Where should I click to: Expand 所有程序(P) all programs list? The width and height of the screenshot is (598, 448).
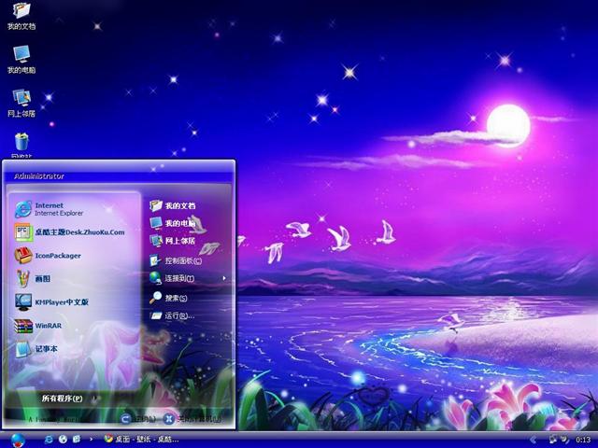point(62,399)
